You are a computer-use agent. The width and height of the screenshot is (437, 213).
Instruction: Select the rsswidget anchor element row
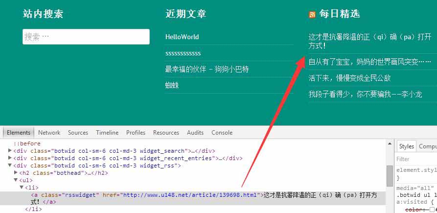click(193, 198)
